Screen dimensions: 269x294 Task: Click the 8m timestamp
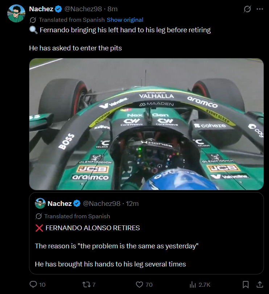point(112,9)
